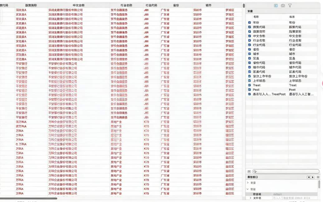This screenshot has width=323, height=202.
Task: Toggle the 首次上市年份 variable checkbox
Action: tap(249, 76)
